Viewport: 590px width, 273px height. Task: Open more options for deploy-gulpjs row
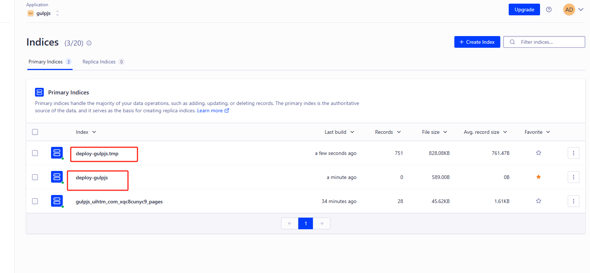coord(573,177)
